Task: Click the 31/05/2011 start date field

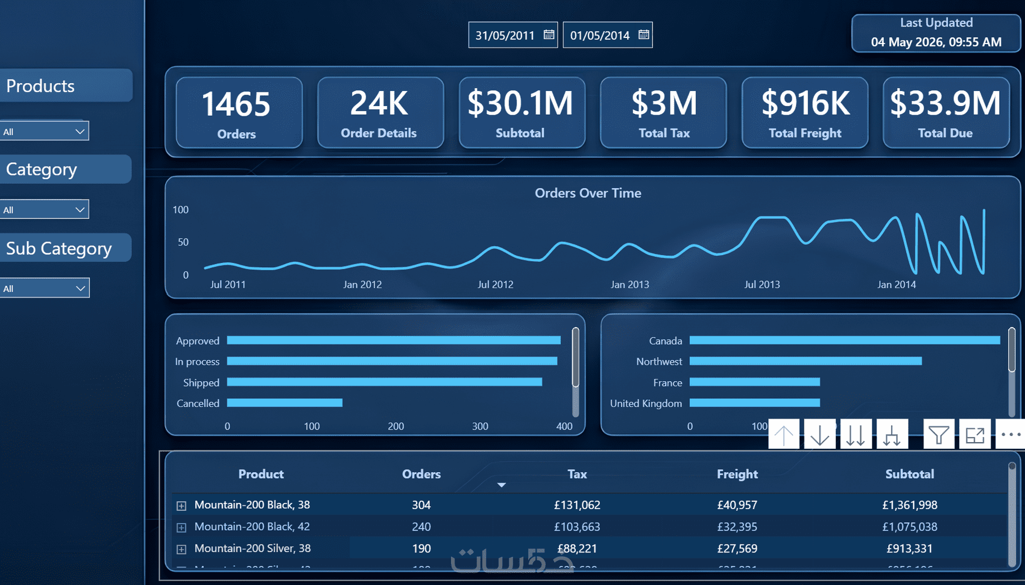Action: [505, 35]
